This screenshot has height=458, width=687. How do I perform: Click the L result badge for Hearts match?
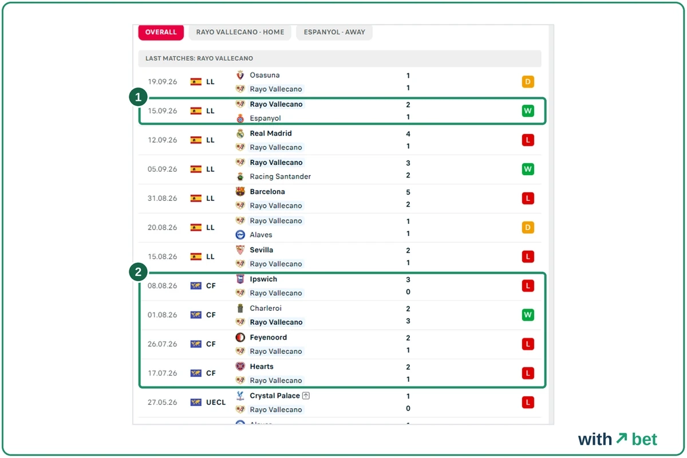click(x=528, y=373)
